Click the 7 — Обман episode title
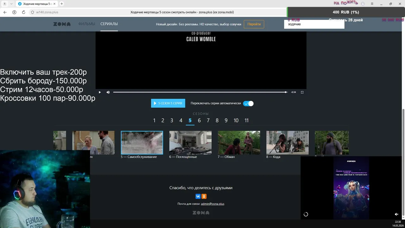The width and height of the screenshot is (405, 228). point(226,157)
